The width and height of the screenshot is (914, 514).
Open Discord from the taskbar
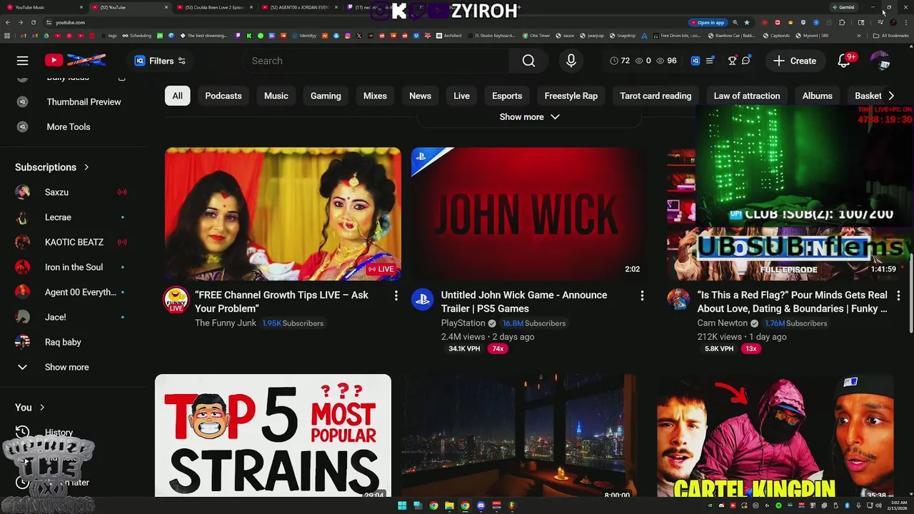481,505
